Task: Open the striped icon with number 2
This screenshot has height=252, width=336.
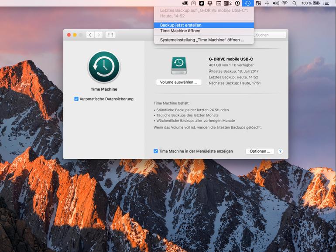Action: pos(228,3)
